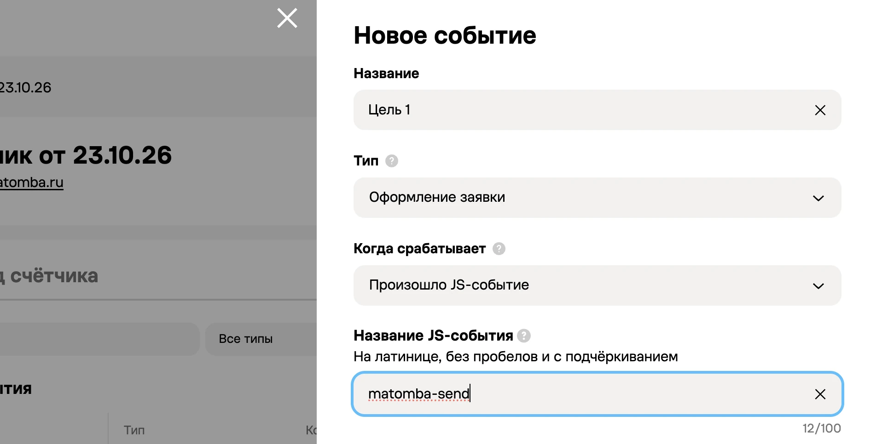Viewport: 882px width, 444px height.
Task: Click the Тип column header in background table
Action: coord(134,430)
